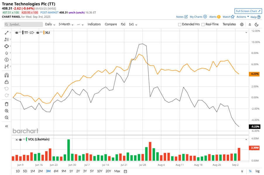264x175 pixels.
Task: Collapse the volume pane chevron
Action: pos(246,140)
